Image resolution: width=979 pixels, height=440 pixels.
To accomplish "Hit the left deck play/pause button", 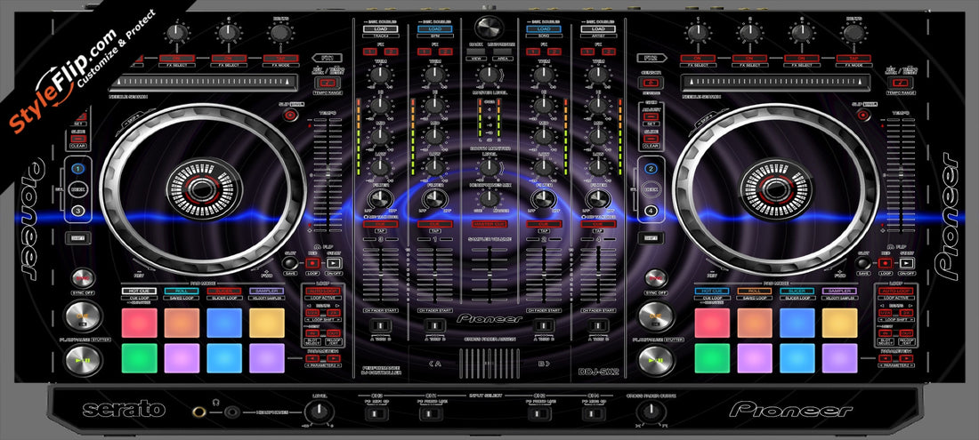I will 83,360.
